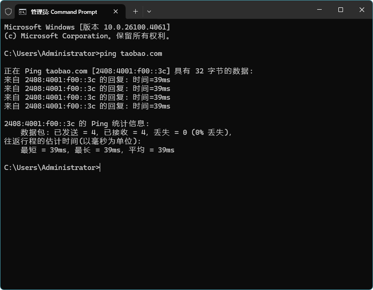
Task: Click the first '来自 2408:4001:f00::3c' reply line
Action: coord(87,80)
